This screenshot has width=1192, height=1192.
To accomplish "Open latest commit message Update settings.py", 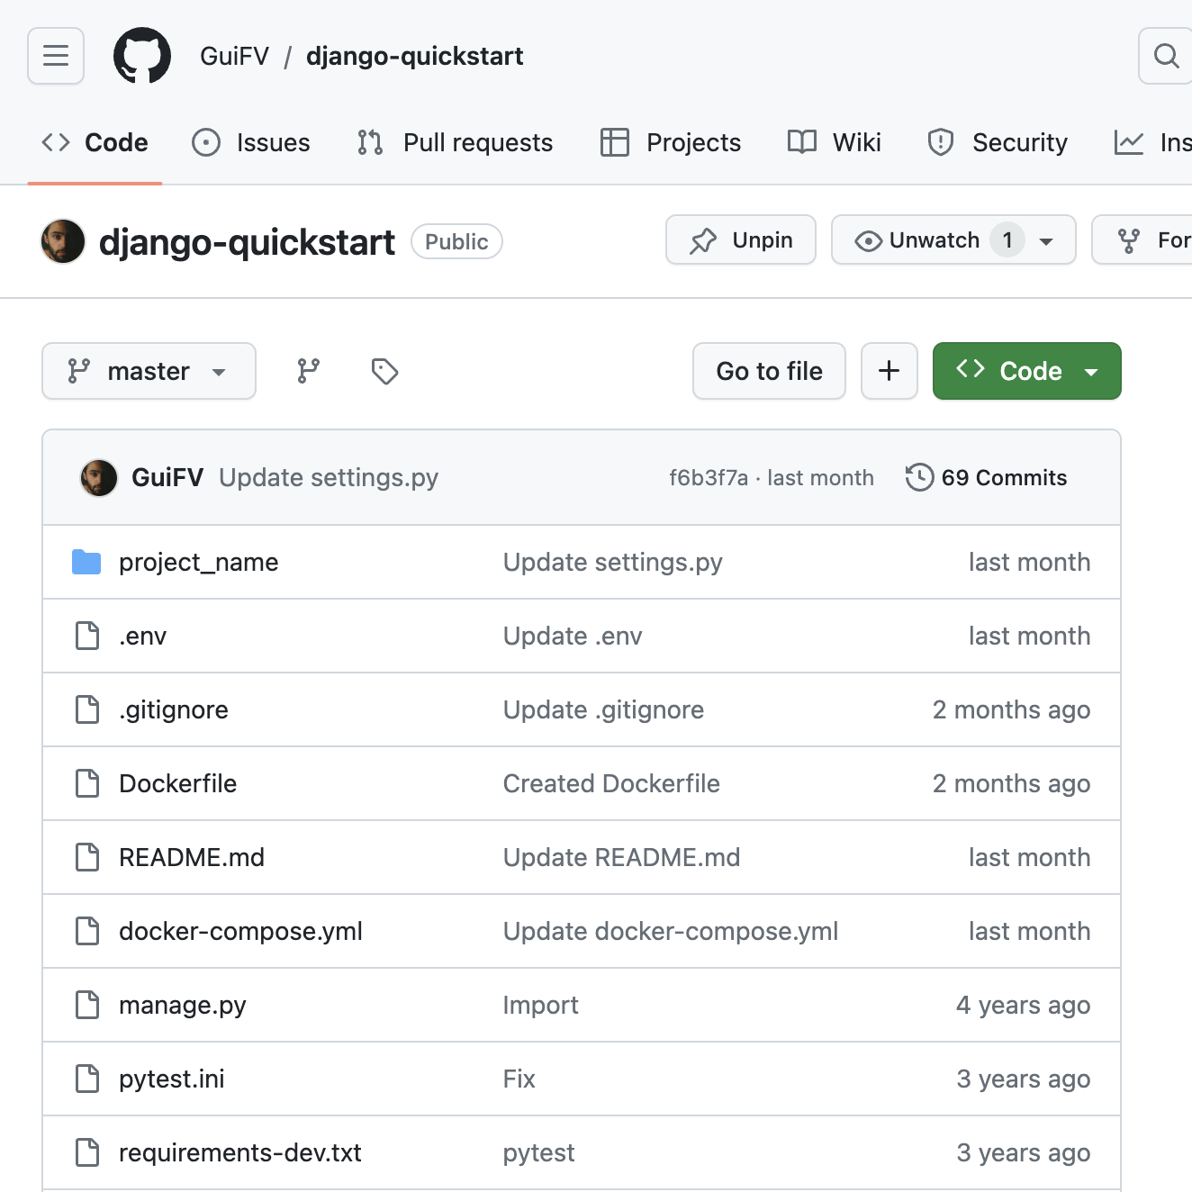I will click(x=329, y=478).
